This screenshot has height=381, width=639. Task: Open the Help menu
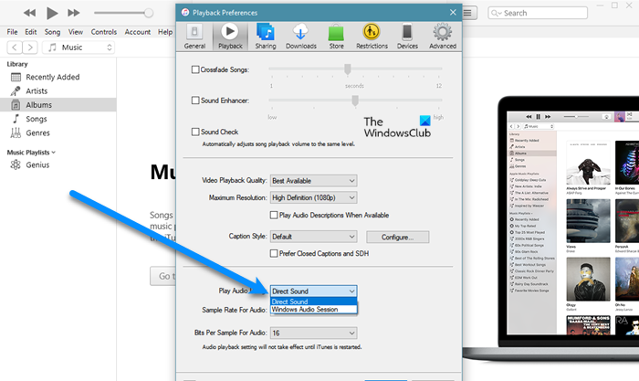(165, 32)
